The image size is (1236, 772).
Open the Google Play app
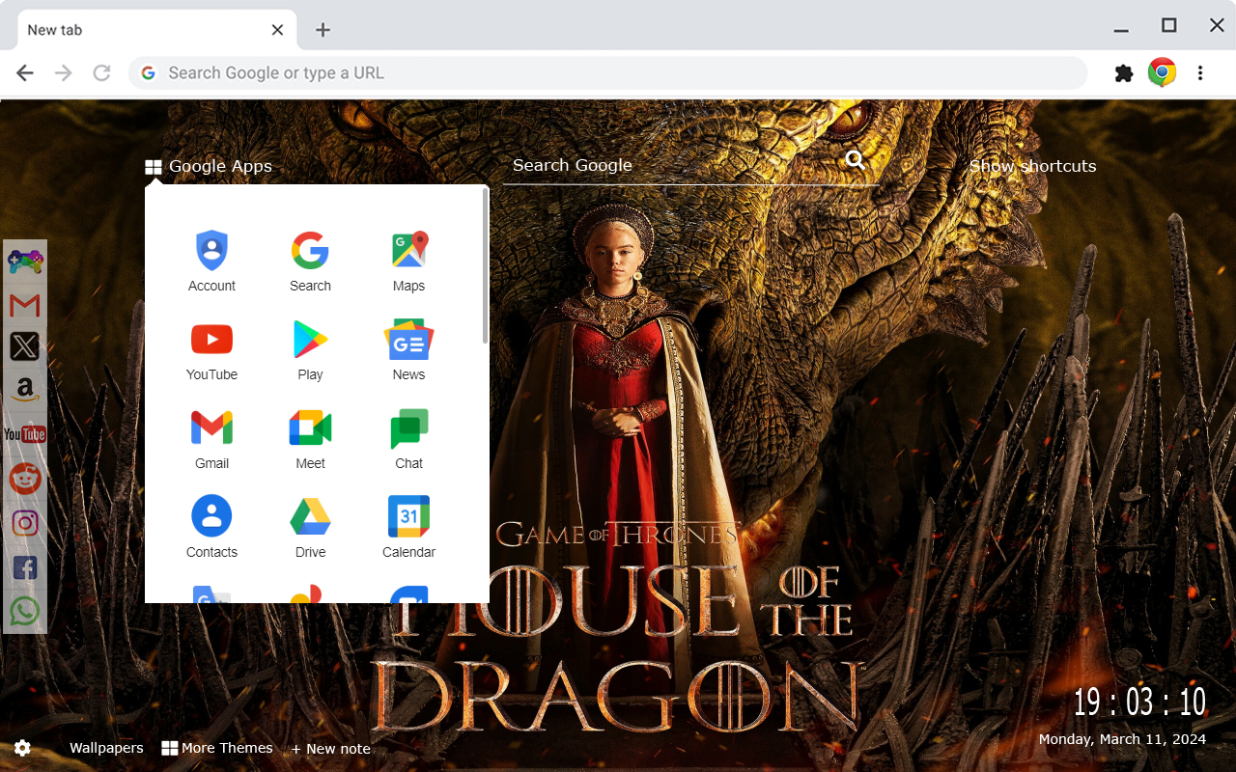point(310,350)
